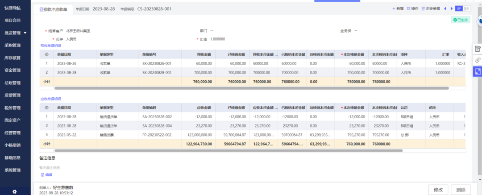The height and width of the screenshot is (195, 482).
Task: Click document number SA-20230828-004
Action: 157,126
